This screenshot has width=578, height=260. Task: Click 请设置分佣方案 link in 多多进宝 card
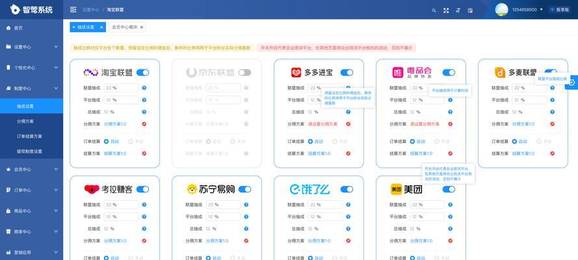tap(322, 124)
